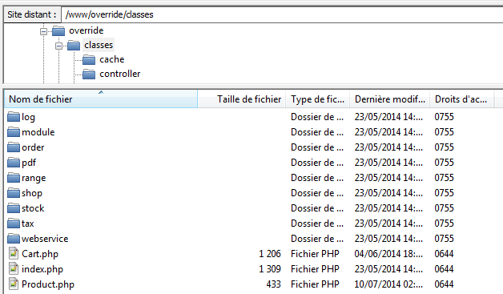Select the override folder in tree

click(x=87, y=30)
